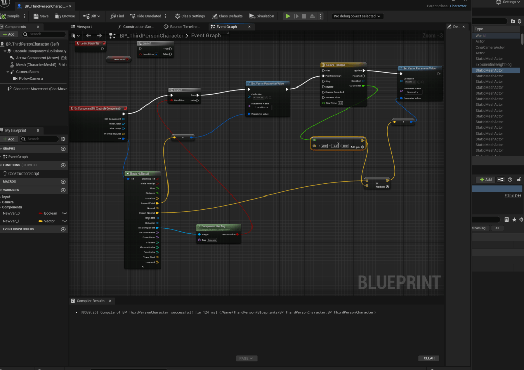The height and width of the screenshot is (370, 524).
Task: Toggle NewVar_1 Vector visibility eye icon
Action: click(x=65, y=221)
